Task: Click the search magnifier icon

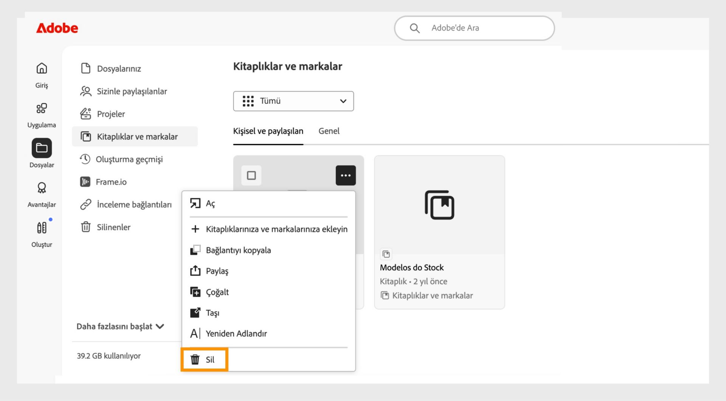Action: click(x=414, y=28)
